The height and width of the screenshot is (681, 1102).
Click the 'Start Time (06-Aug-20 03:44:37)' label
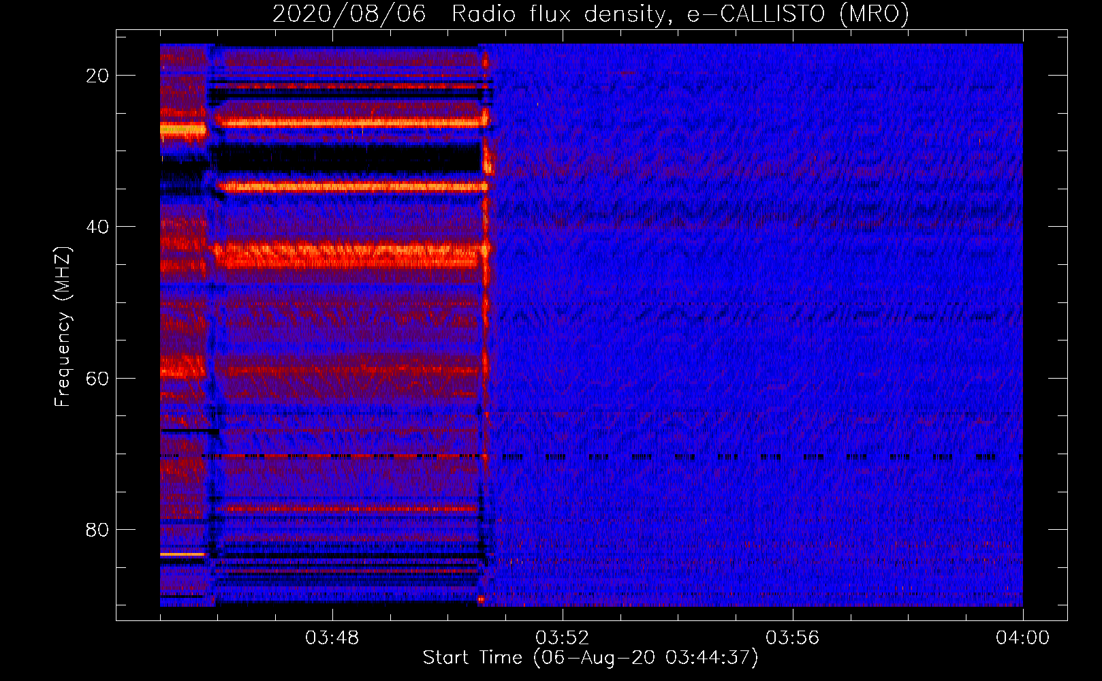[x=591, y=658]
